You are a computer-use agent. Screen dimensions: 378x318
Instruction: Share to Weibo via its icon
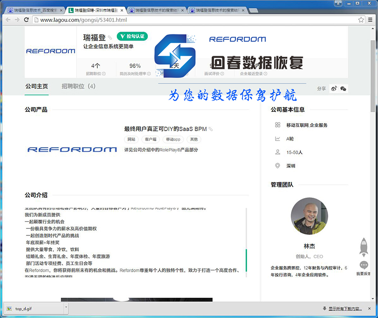point(334,88)
